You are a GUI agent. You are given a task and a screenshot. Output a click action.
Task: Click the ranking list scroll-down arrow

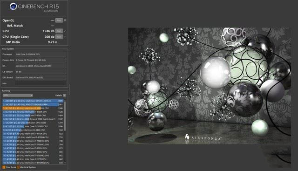(x=65, y=163)
